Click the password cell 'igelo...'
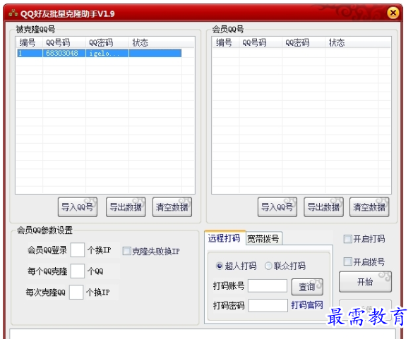This screenshot has width=413, height=339. pyautogui.click(x=107, y=53)
